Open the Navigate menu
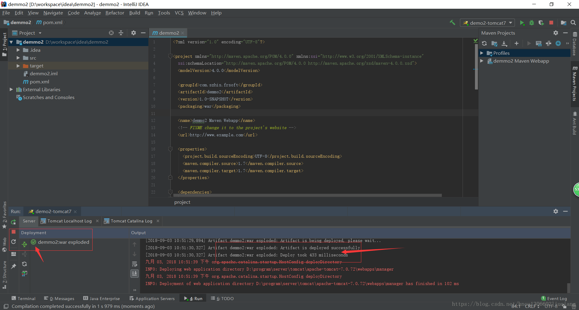The width and height of the screenshot is (579, 310). (x=53, y=13)
